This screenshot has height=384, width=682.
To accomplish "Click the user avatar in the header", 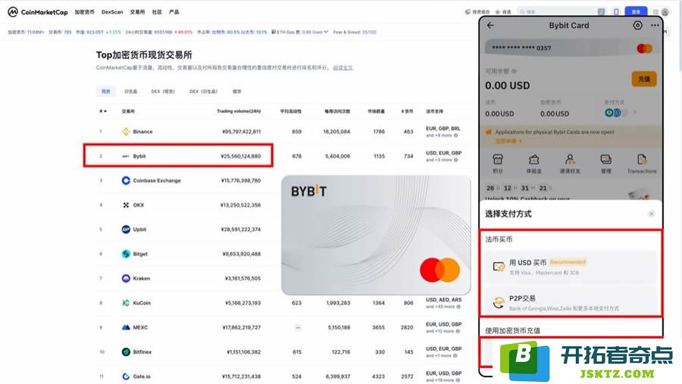I will 665,12.
